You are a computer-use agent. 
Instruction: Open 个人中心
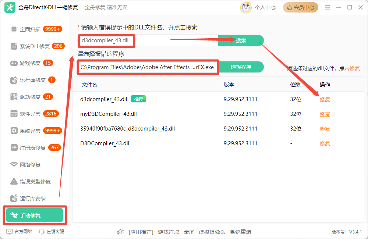265,7
